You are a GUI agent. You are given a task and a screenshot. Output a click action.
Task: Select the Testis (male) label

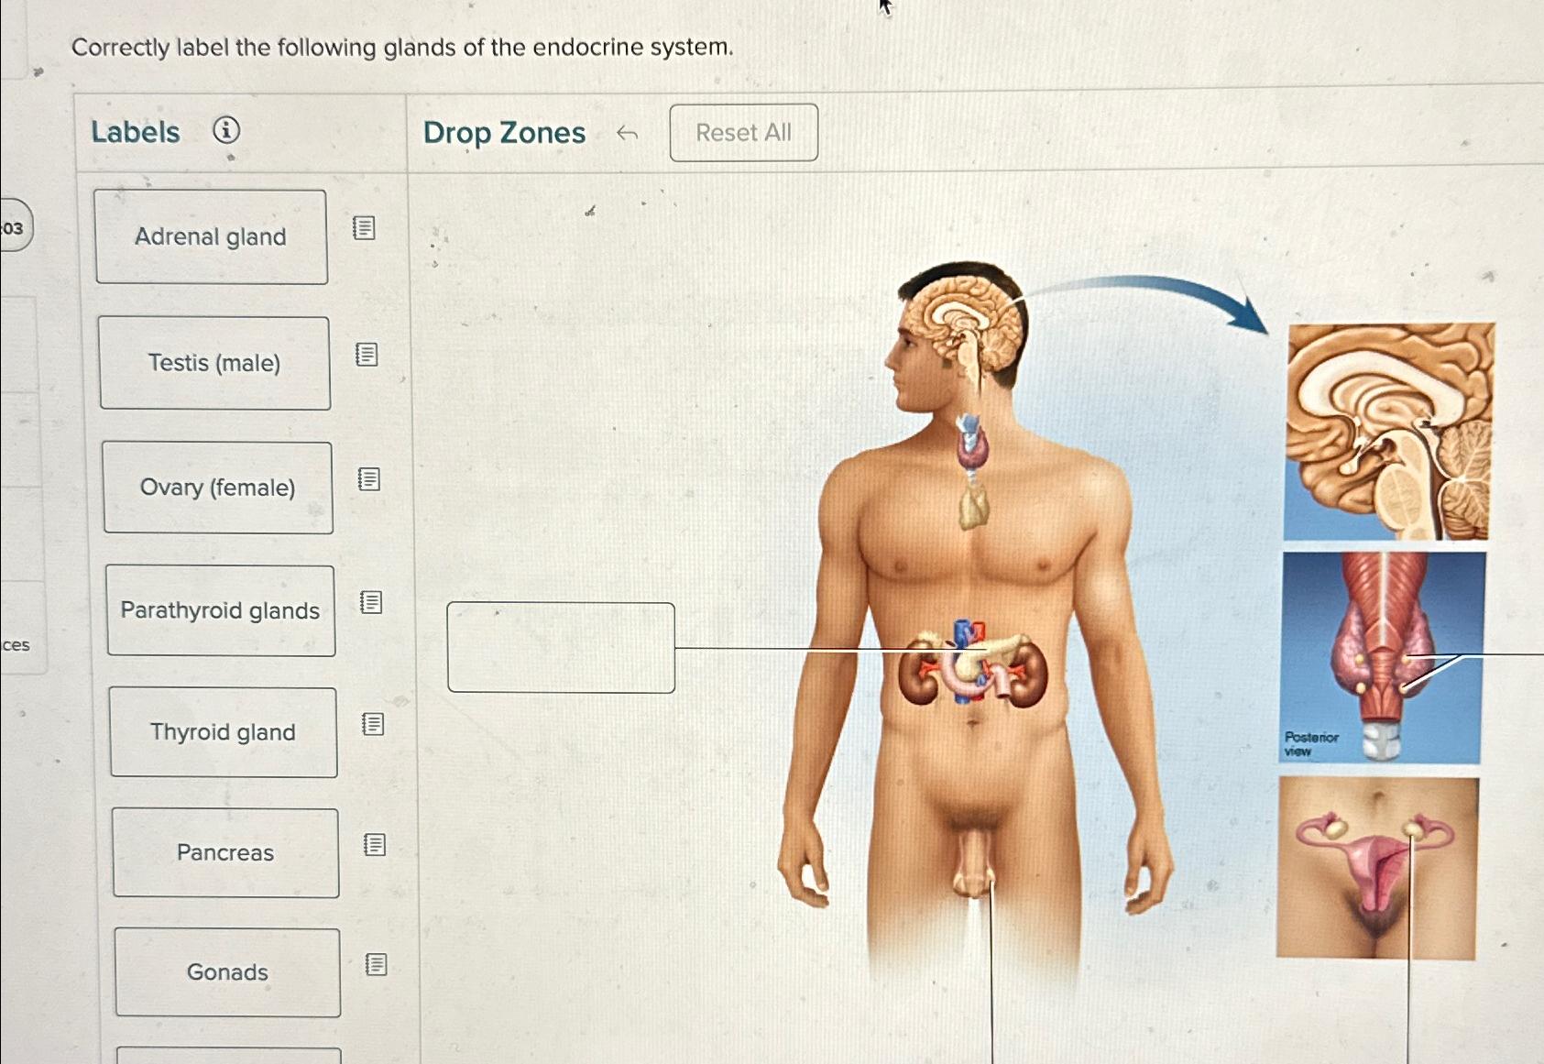click(x=214, y=363)
